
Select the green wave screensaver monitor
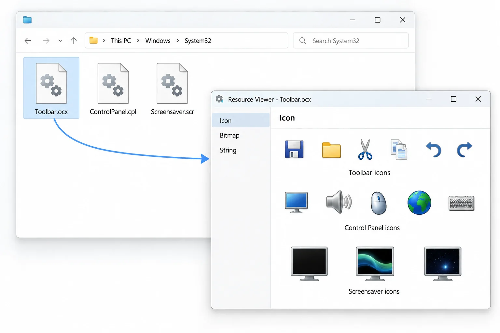click(375, 264)
